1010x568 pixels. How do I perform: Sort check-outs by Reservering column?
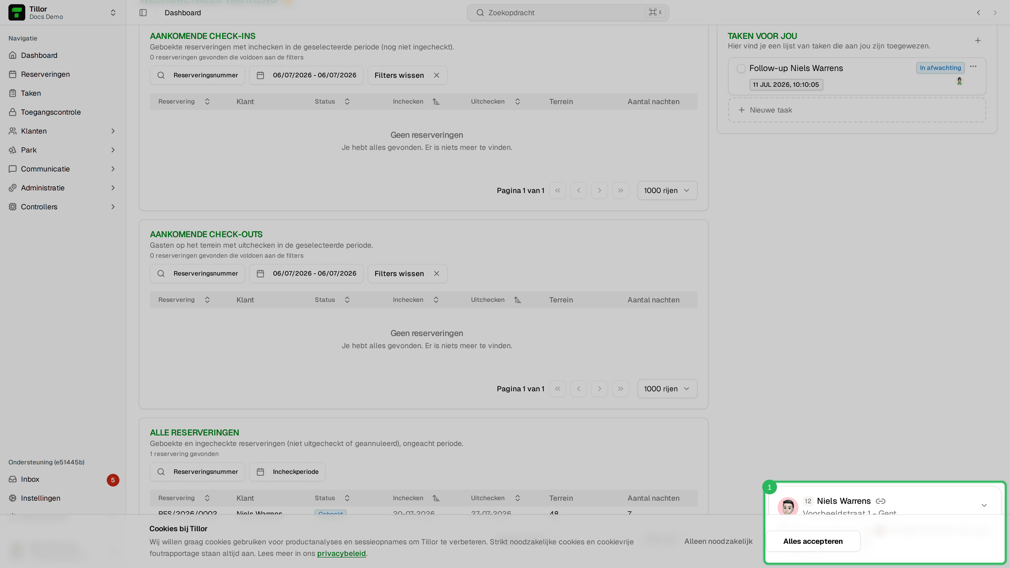click(x=184, y=300)
